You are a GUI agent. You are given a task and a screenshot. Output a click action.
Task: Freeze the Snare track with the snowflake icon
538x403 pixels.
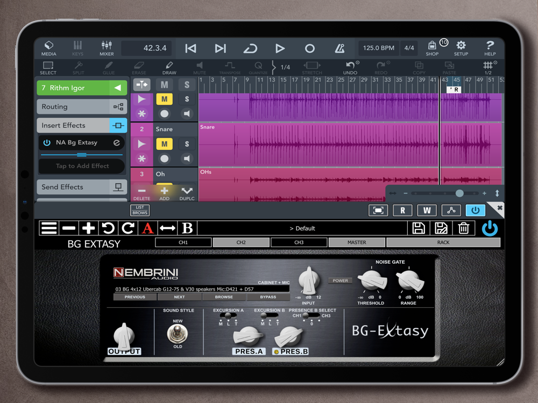[141, 159]
